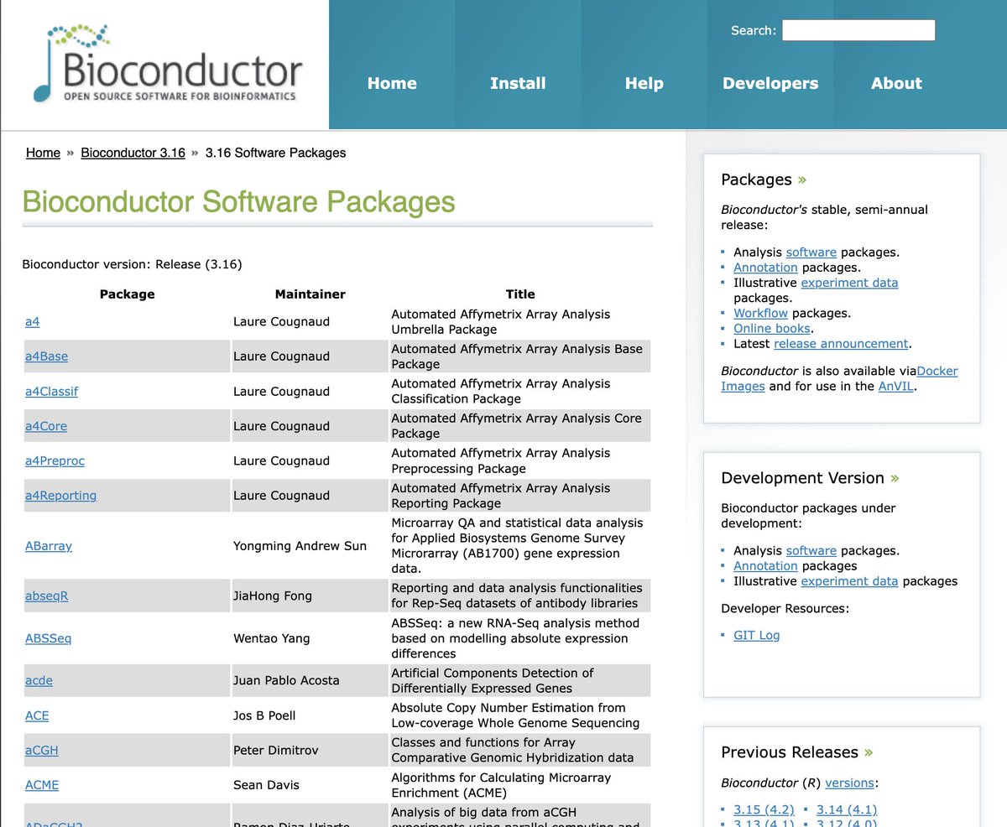Expand the Packages sidebar heading
Image resolution: width=1007 pixels, height=827 pixels.
click(x=764, y=179)
